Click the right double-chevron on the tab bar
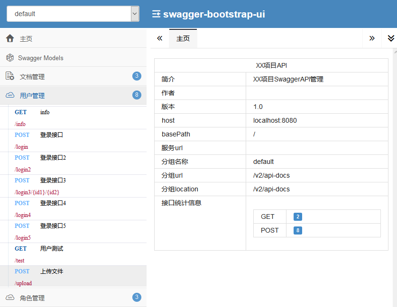 (373, 38)
